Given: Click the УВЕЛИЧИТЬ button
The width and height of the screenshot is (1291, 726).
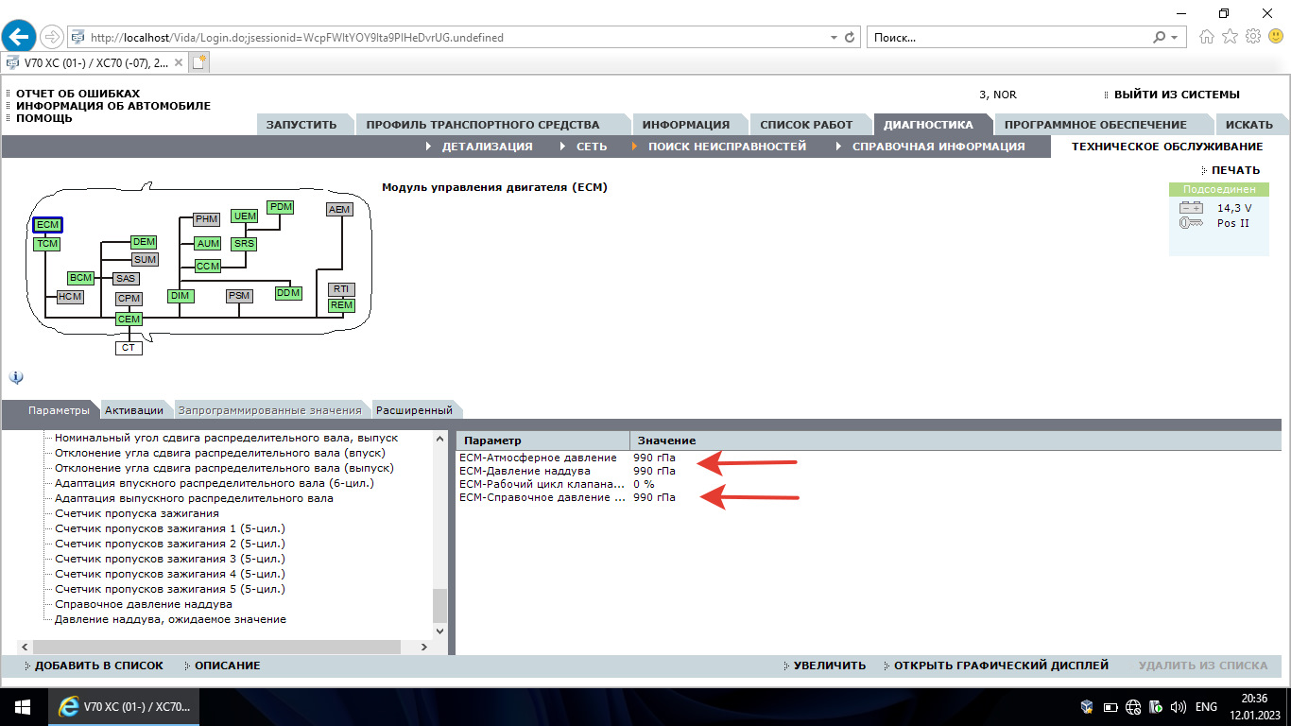Looking at the screenshot, I should pos(829,665).
